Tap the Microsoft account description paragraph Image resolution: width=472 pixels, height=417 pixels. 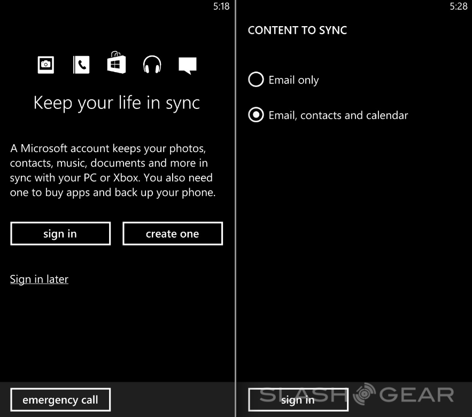[112, 170]
